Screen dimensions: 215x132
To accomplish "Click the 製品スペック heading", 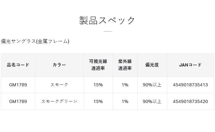I will (x=107, y=20).
